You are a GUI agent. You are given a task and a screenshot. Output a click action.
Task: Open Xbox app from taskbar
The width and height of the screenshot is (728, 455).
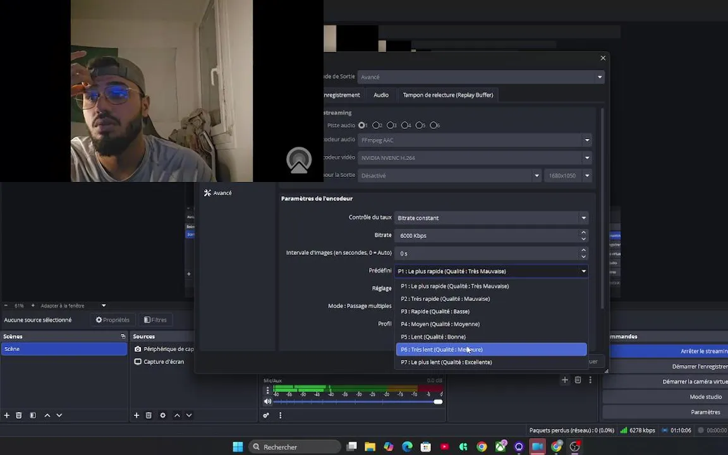(x=500, y=447)
